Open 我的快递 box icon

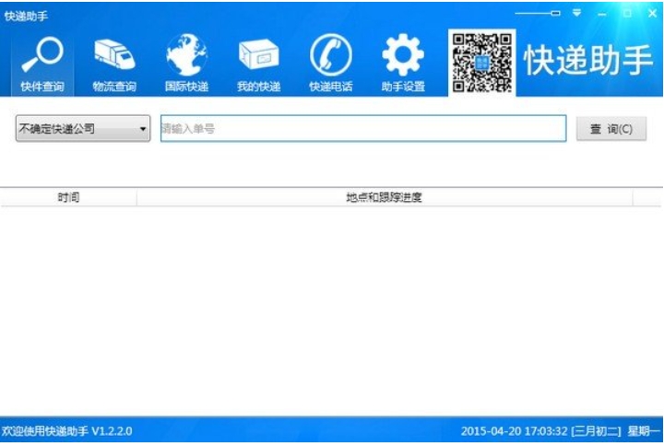(258, 62)
